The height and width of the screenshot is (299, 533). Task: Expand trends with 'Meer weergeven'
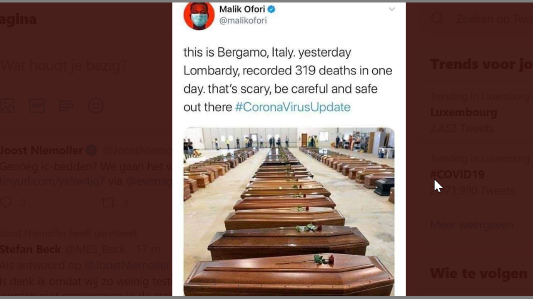click(x=471, y=225)
